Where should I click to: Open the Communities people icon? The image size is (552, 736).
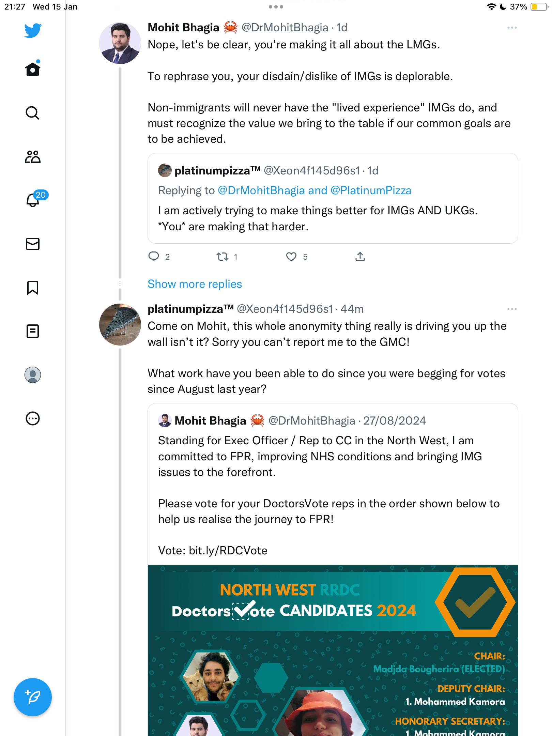[33, 156]
